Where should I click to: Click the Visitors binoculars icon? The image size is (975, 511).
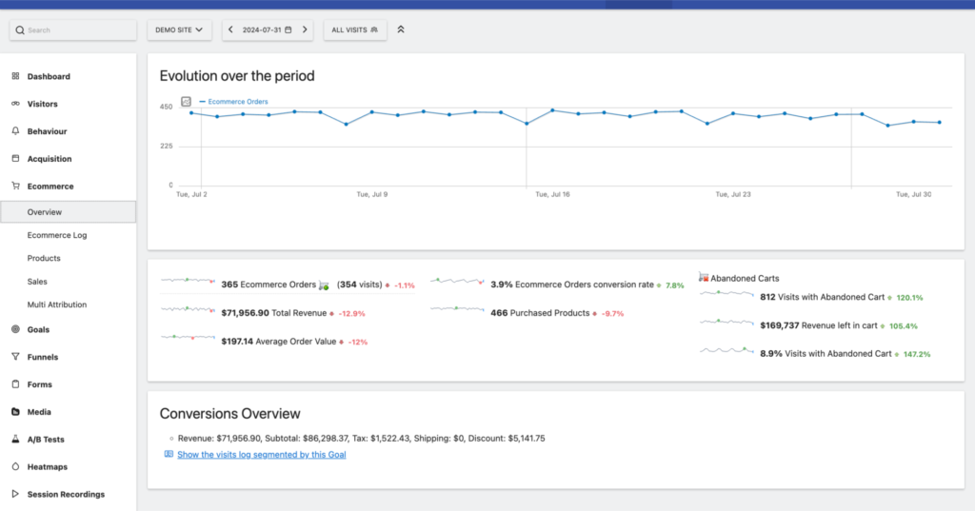click(x=15, y=104)
